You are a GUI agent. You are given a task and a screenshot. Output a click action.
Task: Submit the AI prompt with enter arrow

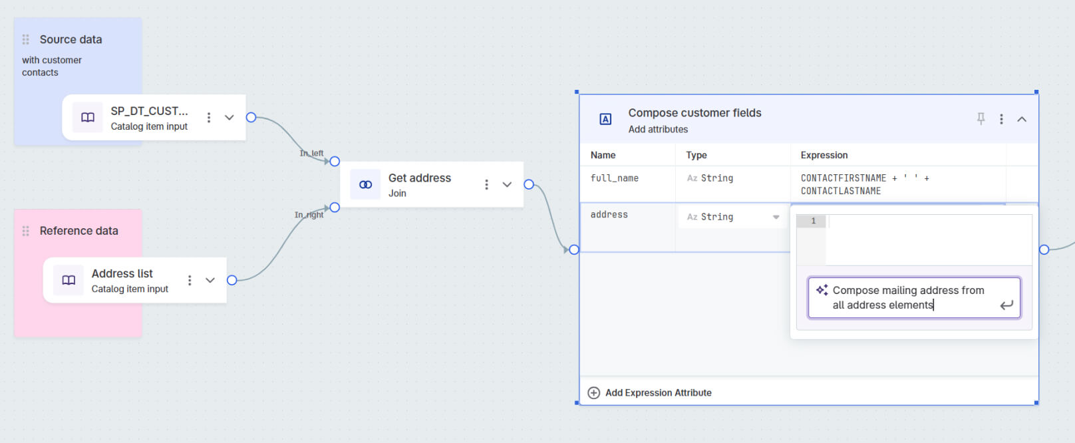click(x=1006, y=305)
